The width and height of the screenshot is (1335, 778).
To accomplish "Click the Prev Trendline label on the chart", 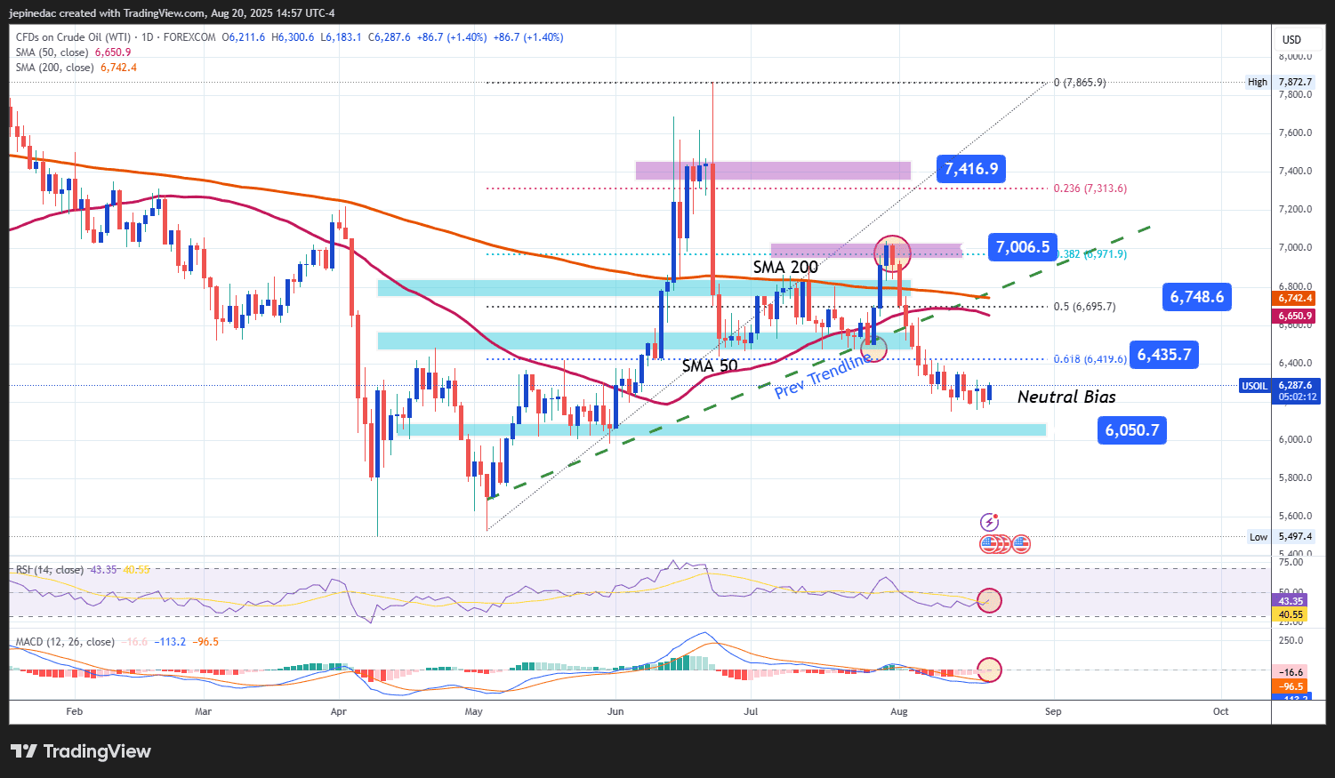I will (x=821, y=376).
